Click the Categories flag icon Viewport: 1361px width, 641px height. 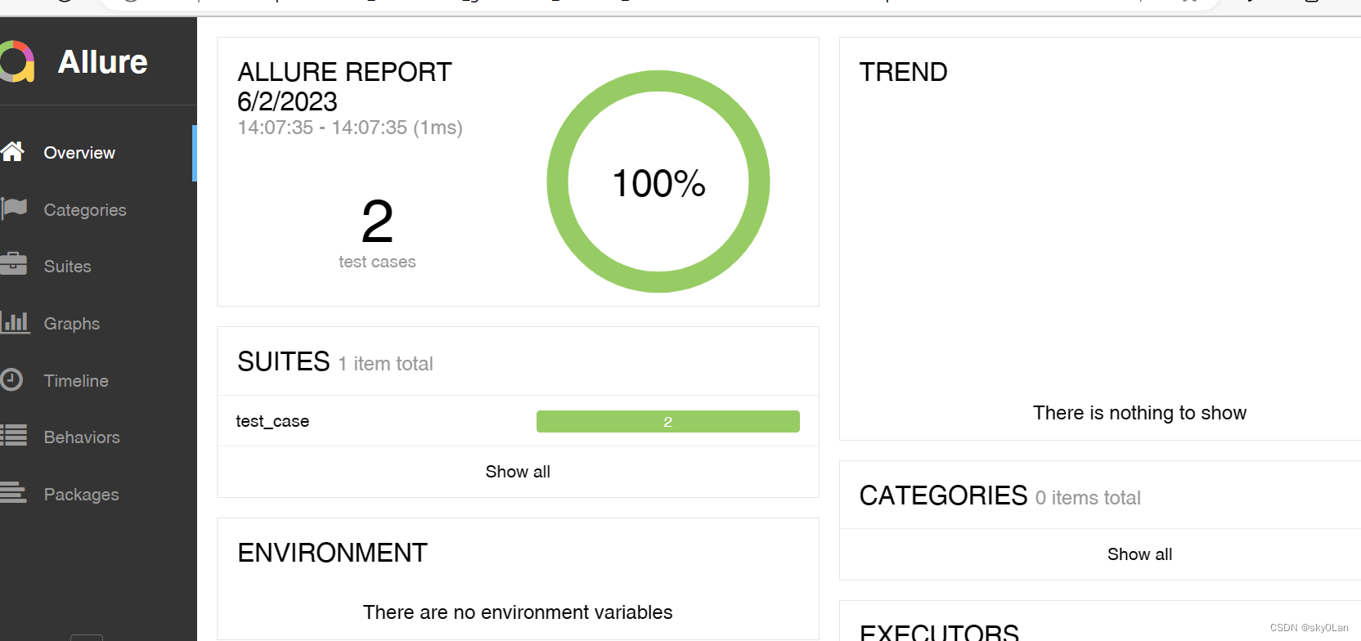(14, 209)
